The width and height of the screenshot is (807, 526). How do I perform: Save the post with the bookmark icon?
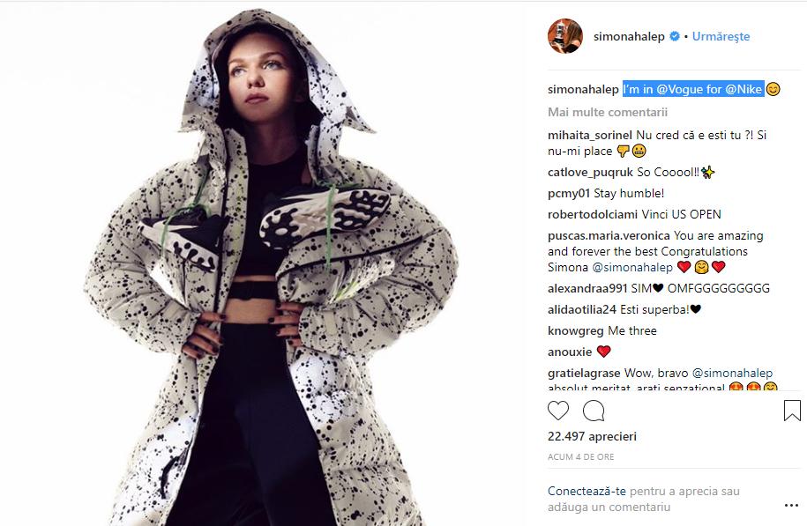coord(792,411)
